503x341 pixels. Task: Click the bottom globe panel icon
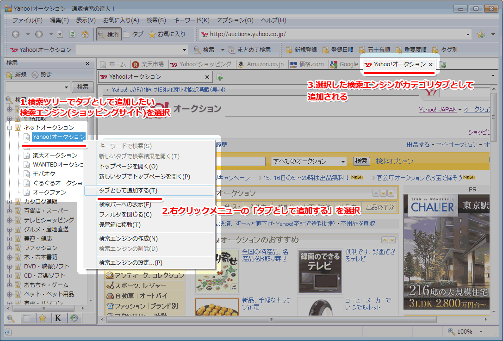[74, 318]
